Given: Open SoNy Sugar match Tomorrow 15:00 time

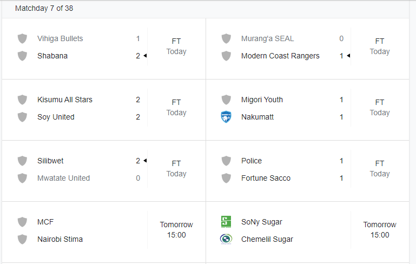Looking at the screenshot, I should [x=380, y=230].
